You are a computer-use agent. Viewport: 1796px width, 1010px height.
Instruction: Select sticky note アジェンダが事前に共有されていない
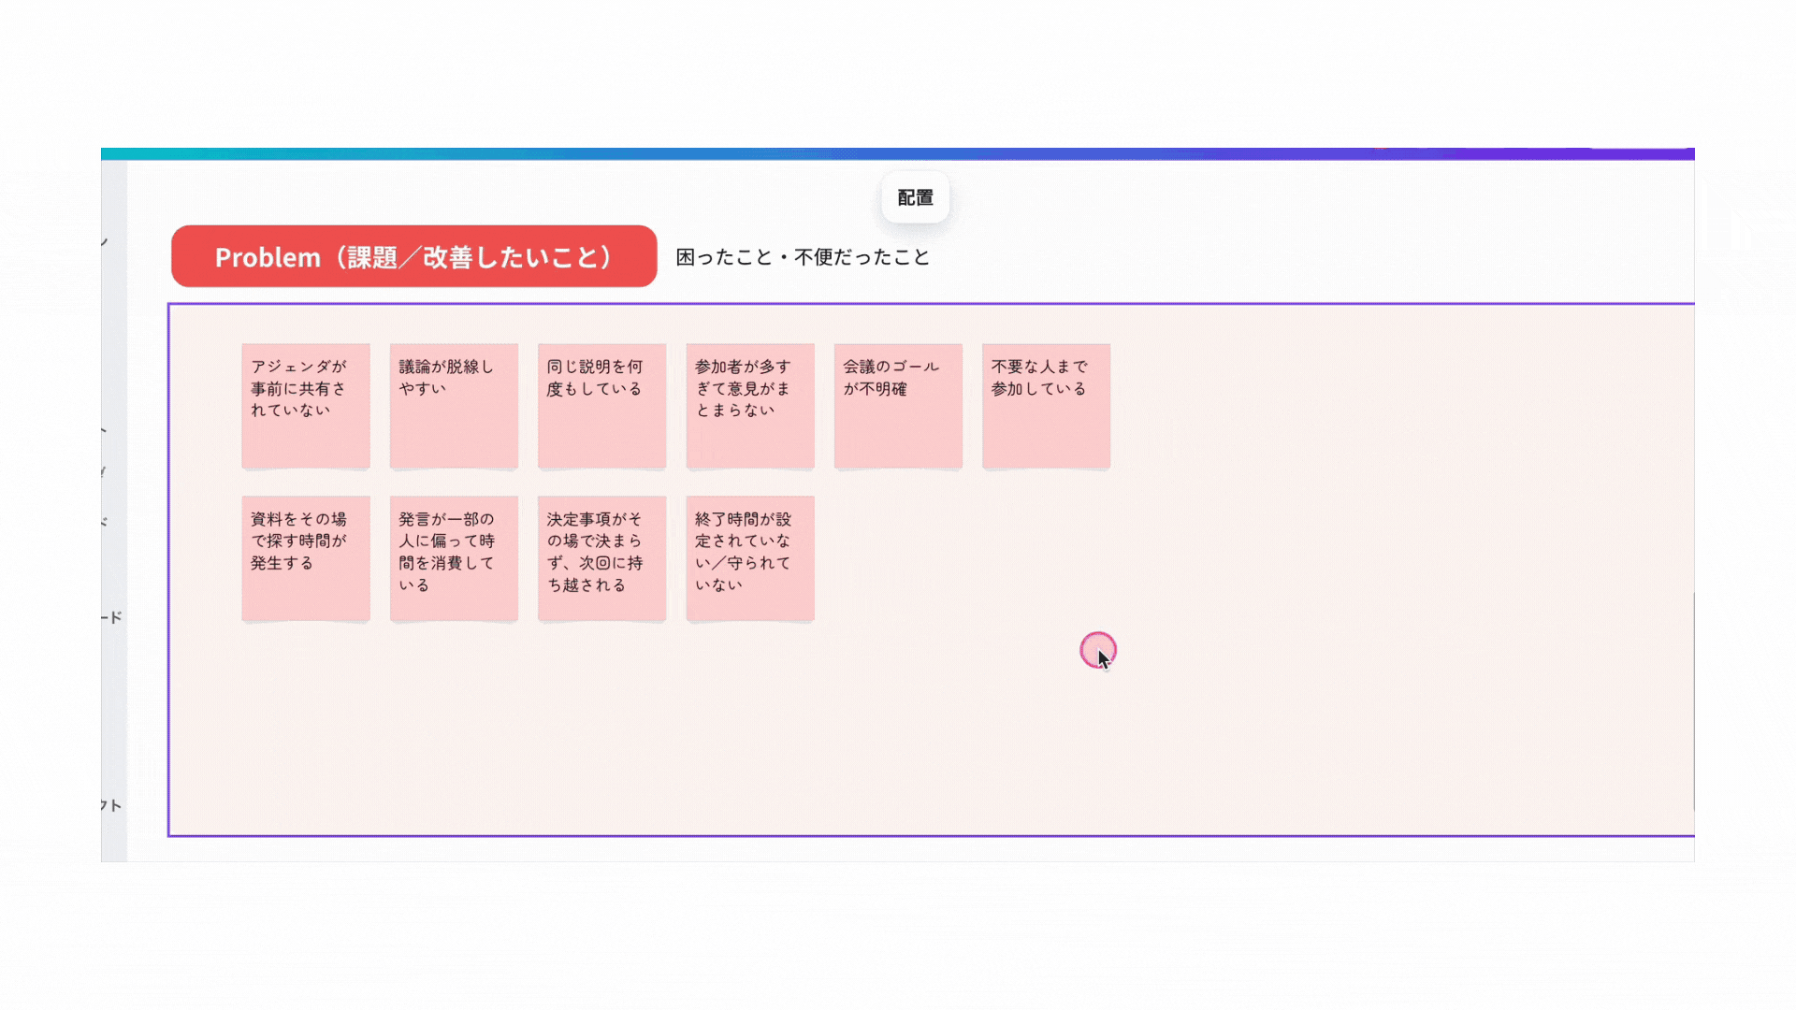point(305,405)
